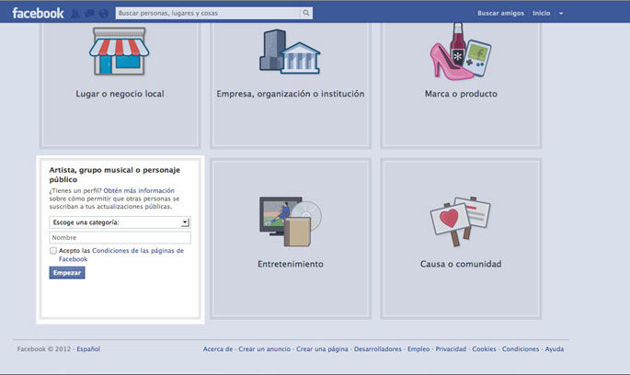630x375 pixels.
Task: Tick the Acepto las Condiciones checkbox
Action: 53,251
